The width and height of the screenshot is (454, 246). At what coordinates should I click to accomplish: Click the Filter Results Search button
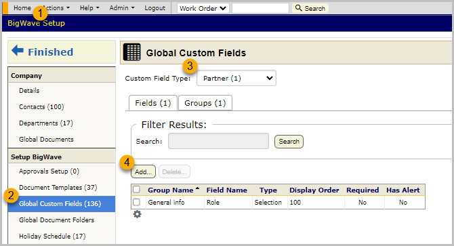[x=289, y=142]
